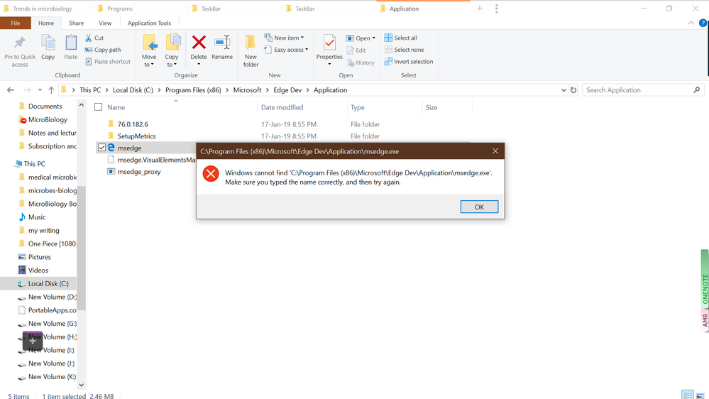The width and height of the screenshot is (709, 399).
Task: Open the Copy to menu
Action: [x=171, y=50]
